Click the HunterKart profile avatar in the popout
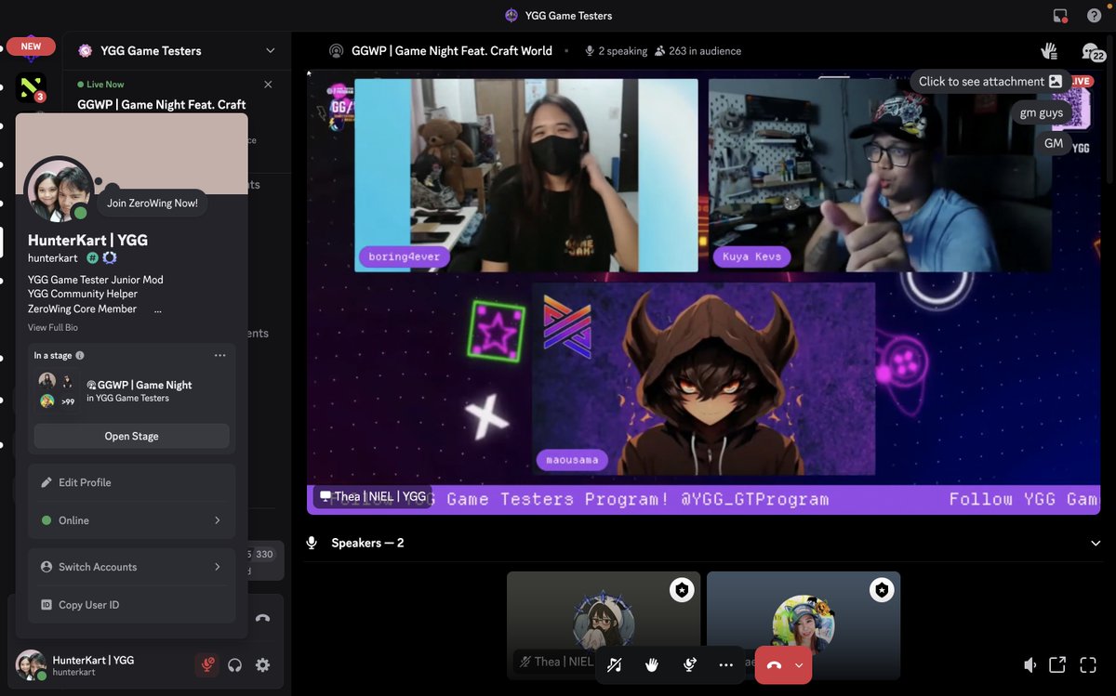This screenshot has height=696, width=1116. coord(58,190)
